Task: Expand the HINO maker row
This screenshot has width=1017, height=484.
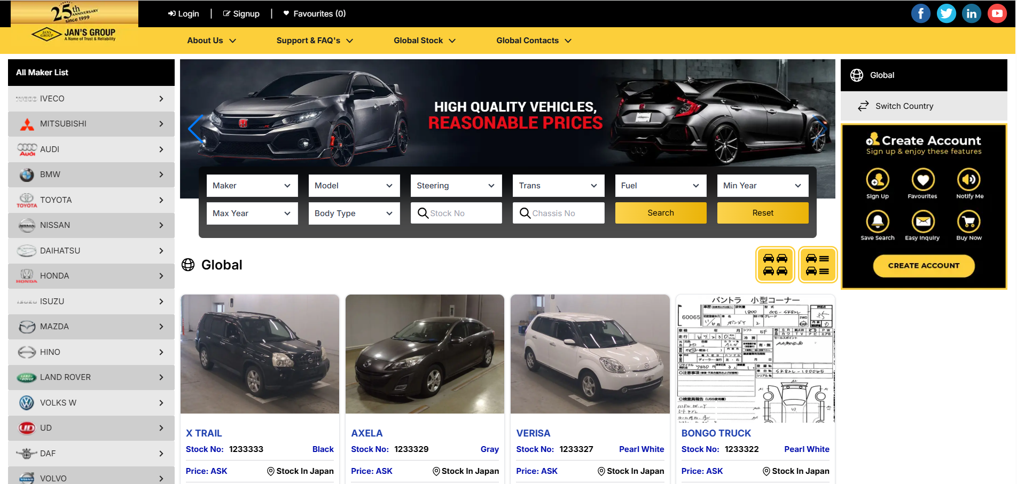Action: point(91,352)
